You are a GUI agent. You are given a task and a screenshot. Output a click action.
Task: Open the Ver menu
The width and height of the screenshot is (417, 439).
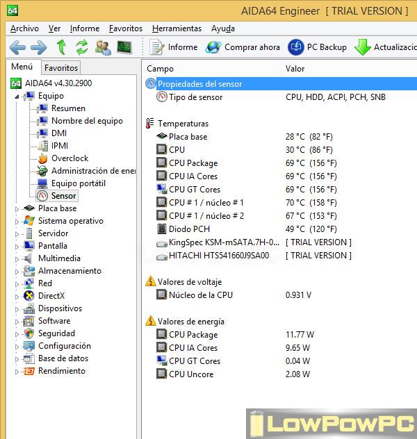(x=54, y=28)
